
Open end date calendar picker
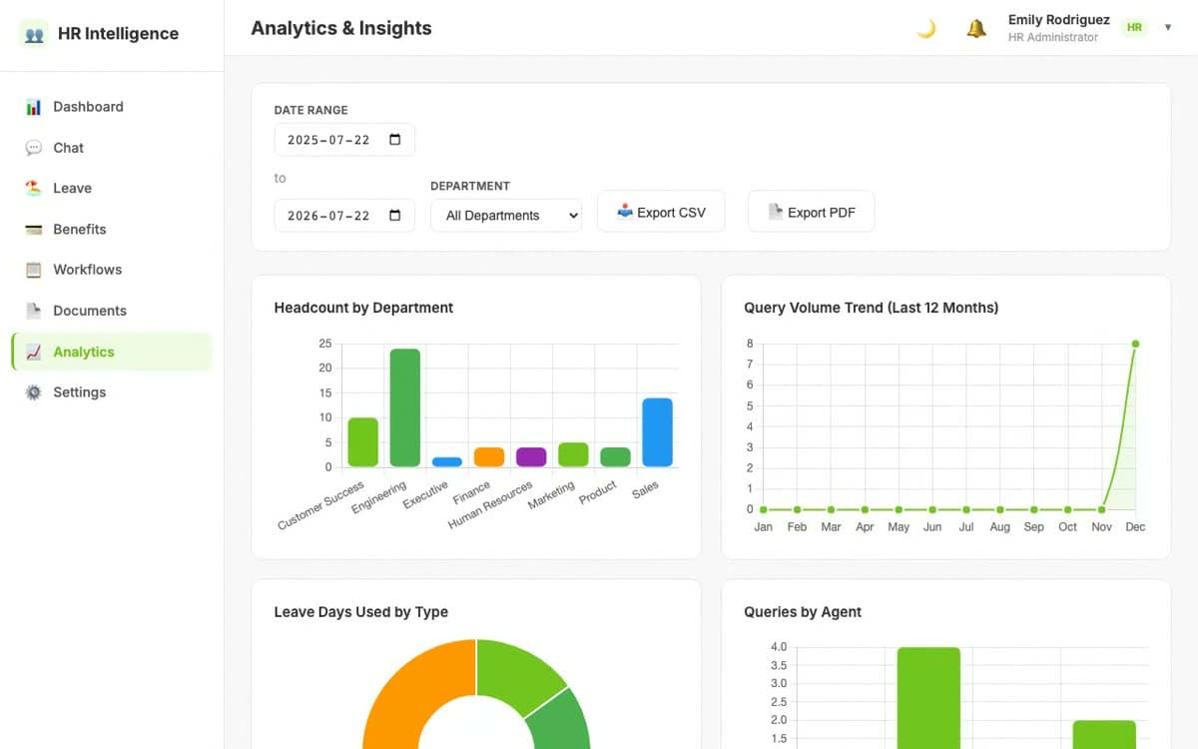(394, 216)
